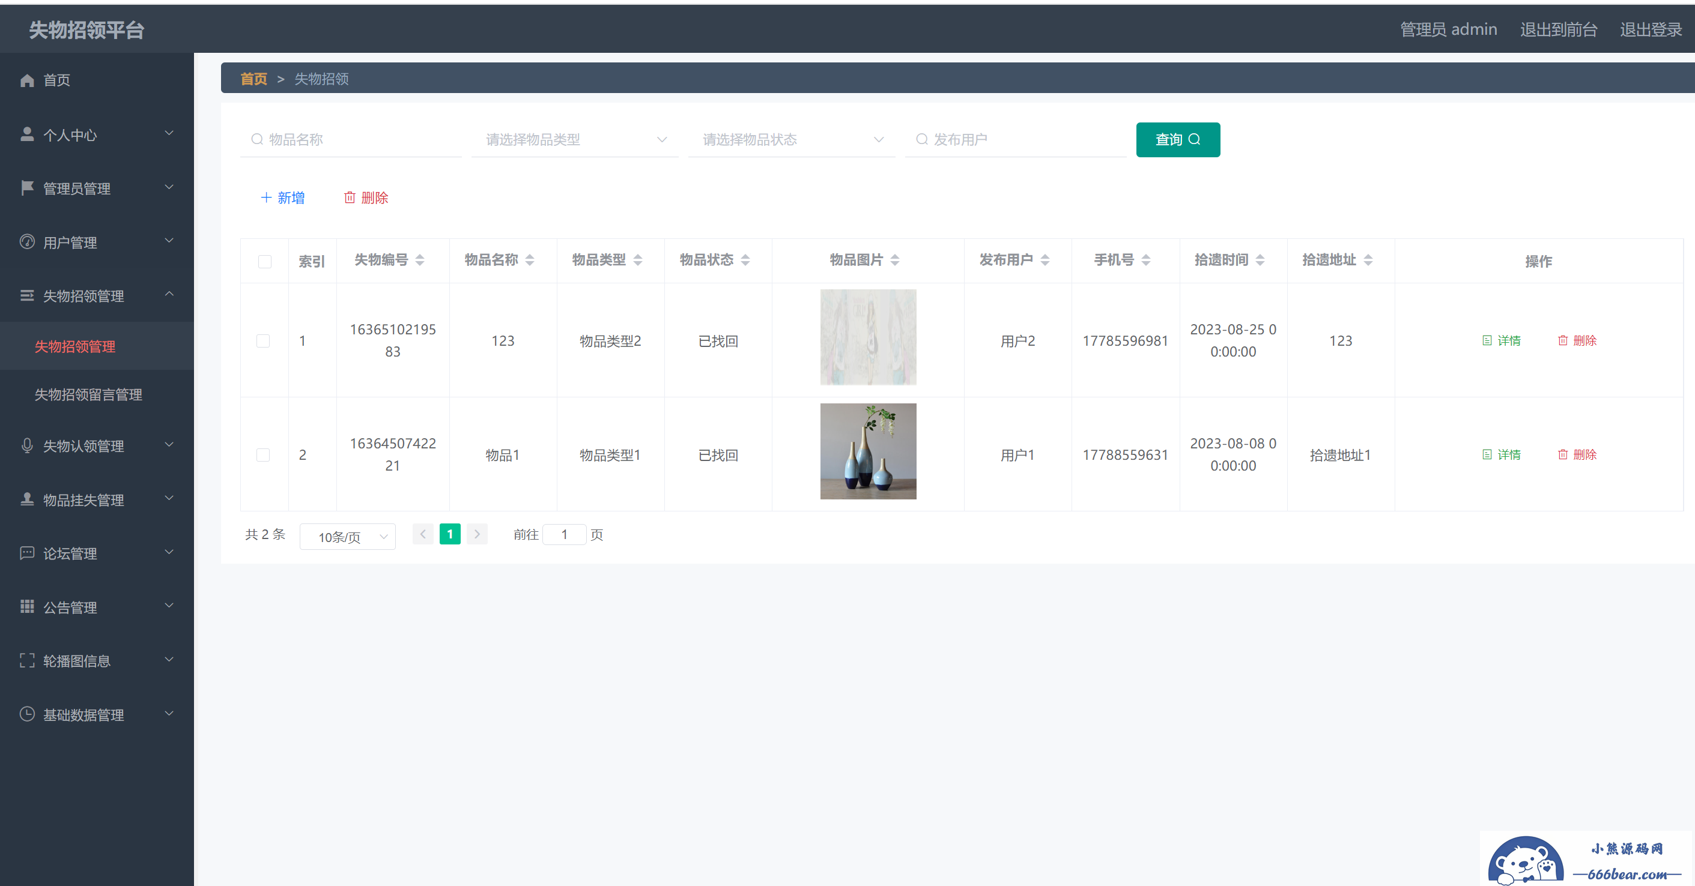Expand the 失物认领管理 menu chevron
Viewport: 1695px width, 886px height.
(169, 445)
